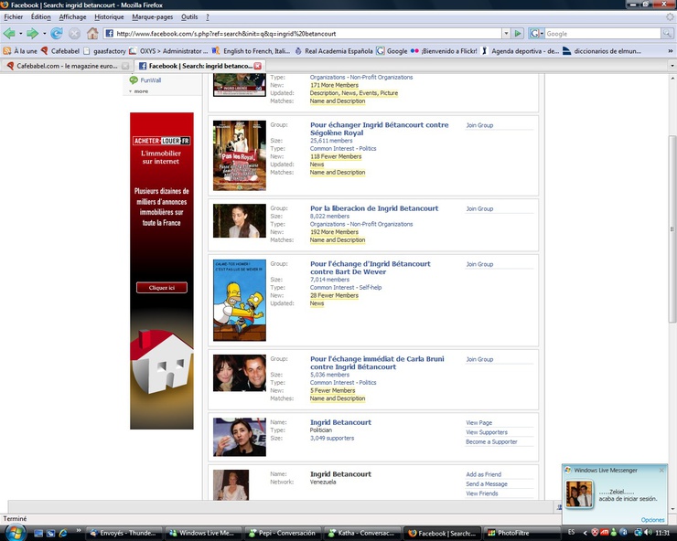Stop loading with the stop icon
Image resolution: width=677 pixels, height=541 pixels.
coord(75,33)
